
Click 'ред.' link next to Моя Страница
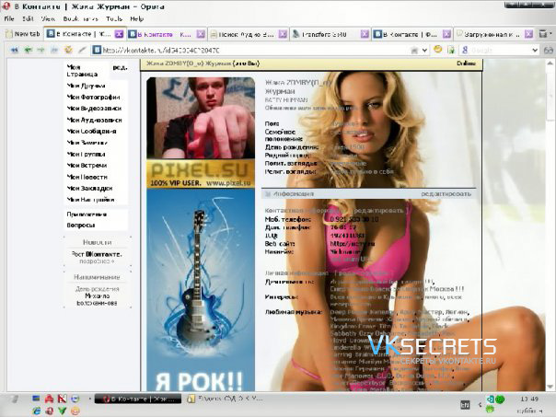point(120,67)
